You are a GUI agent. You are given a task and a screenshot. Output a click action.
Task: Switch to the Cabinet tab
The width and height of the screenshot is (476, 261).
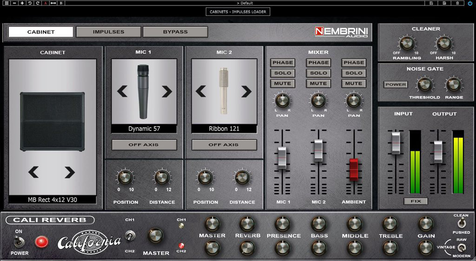pos(41,32)
